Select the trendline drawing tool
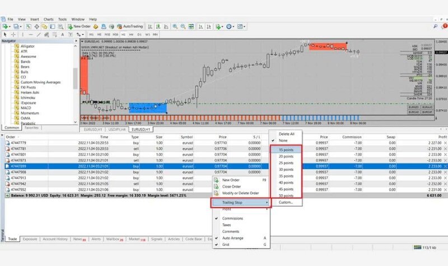 [39, 34]
